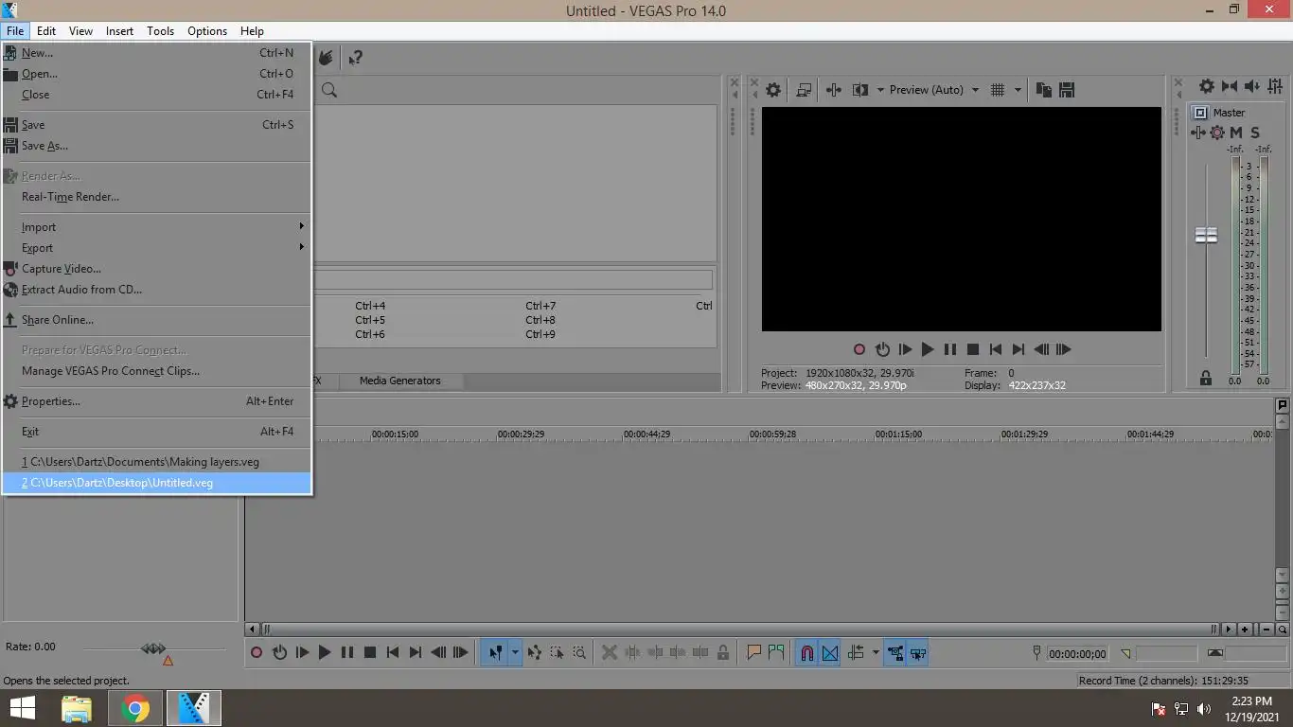Select the Selection Edit tool

click(557, 652)
